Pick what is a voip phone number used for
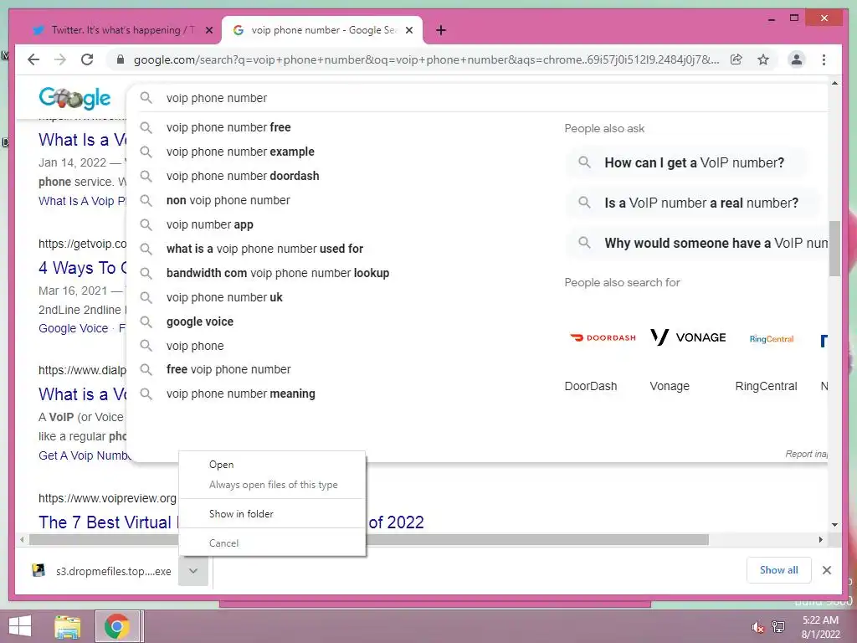The width and height of the screenshot is (857, 643). [x=264, y=249]
